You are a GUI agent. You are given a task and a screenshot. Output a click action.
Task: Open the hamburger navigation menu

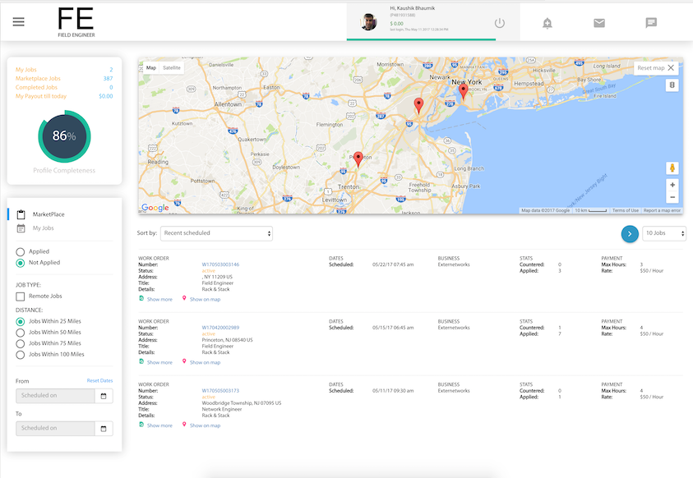(19, 22)
